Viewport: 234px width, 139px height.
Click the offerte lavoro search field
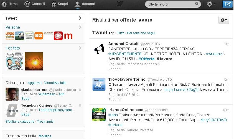point(171,4)
